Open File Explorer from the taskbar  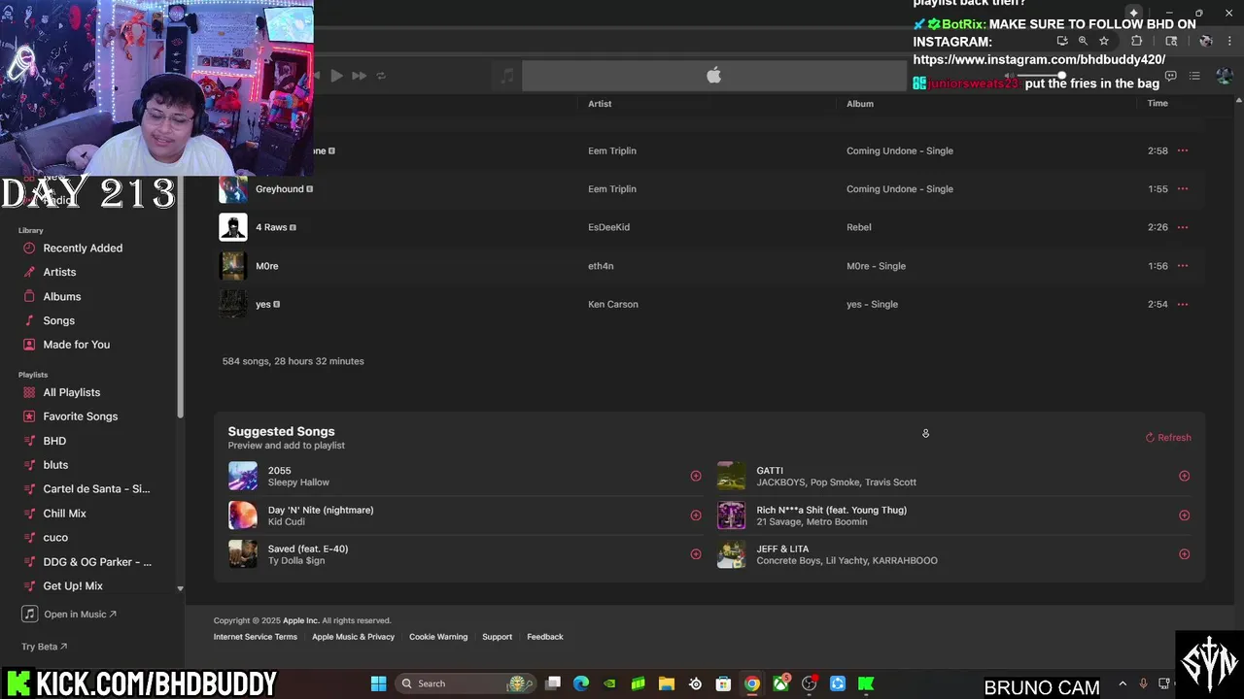(667, 683)
